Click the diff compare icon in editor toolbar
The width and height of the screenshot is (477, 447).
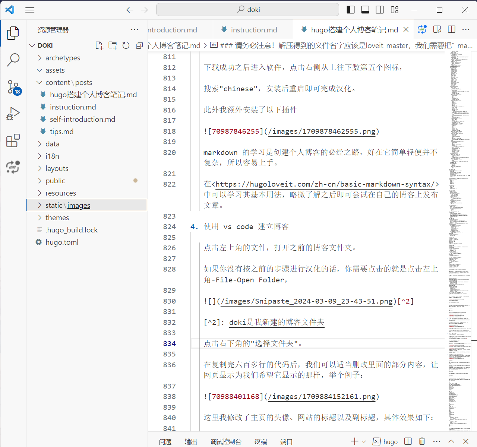(x=422, y=29)
